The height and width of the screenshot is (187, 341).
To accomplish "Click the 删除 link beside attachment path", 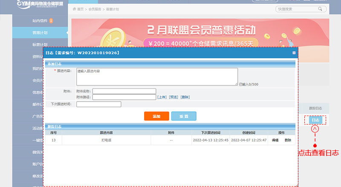I will point(185,97).
